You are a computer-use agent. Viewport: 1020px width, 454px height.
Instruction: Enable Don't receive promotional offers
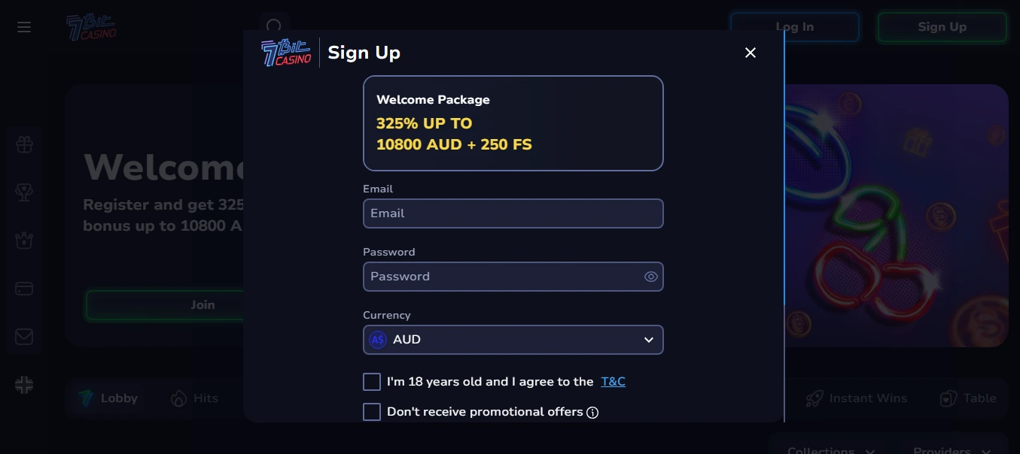pos(372,412)
